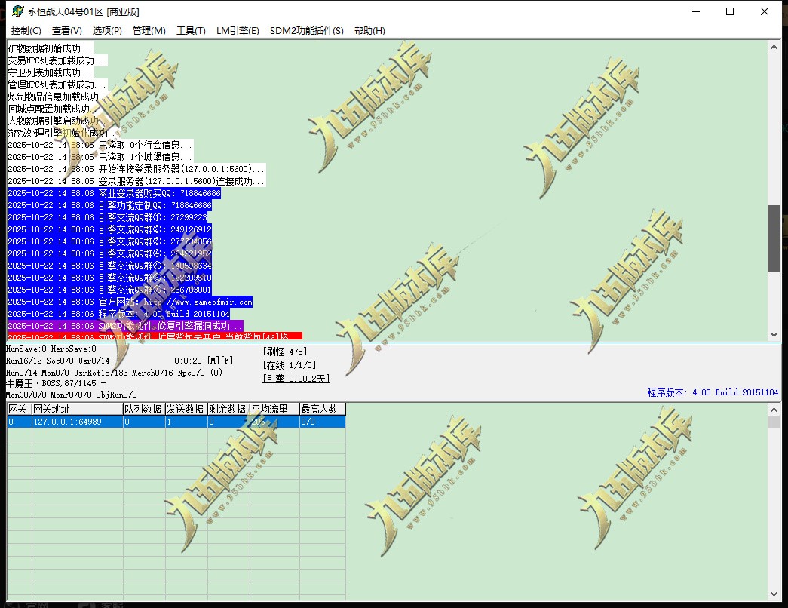Screen dimensions: 788x608
Task: Click the log panel scroll up arrow
Action: (x=774, y=47)
